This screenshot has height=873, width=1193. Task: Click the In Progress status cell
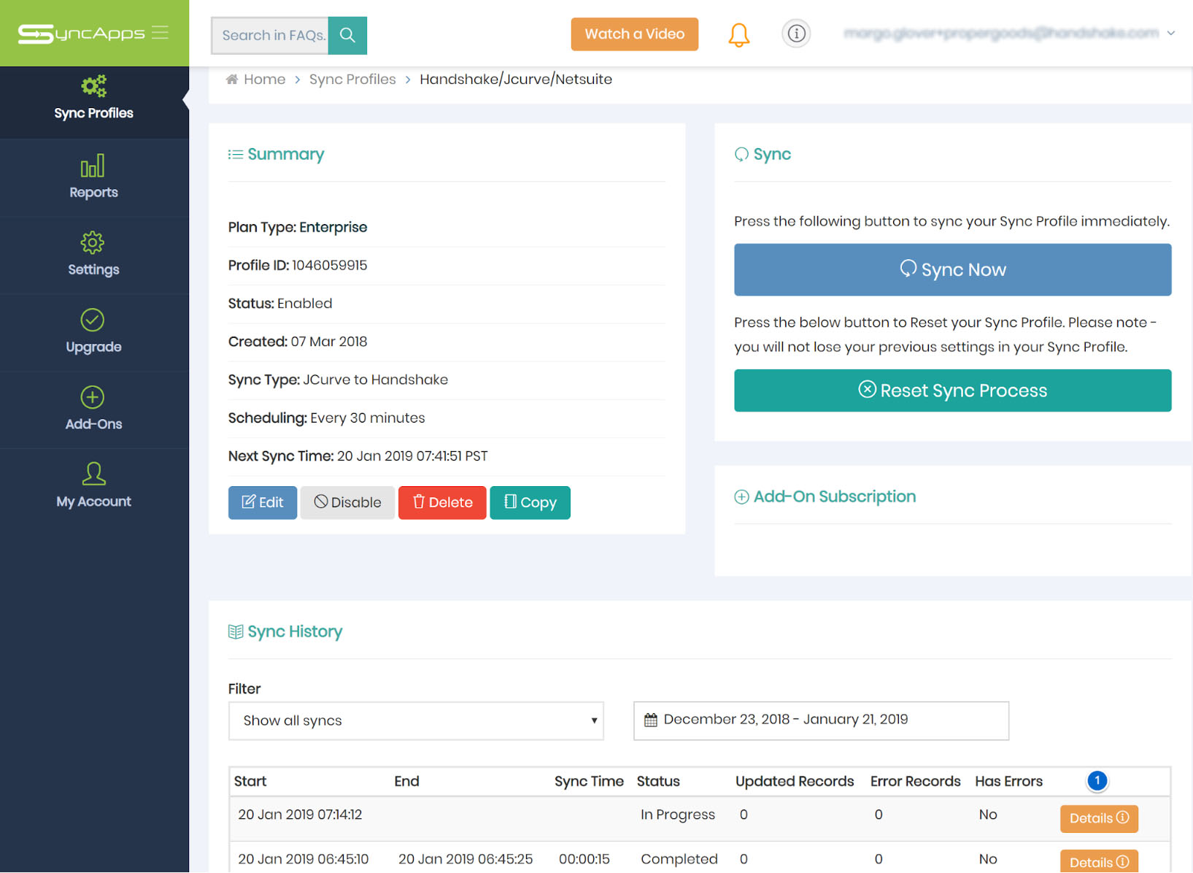(x=678, y=815)
